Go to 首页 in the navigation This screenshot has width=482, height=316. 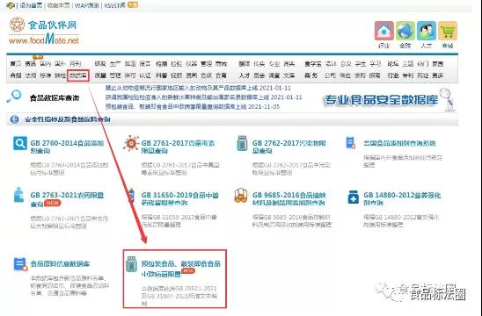(x=16, y=64)
